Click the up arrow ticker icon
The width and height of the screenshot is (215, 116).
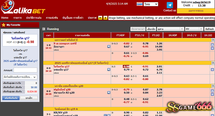click(105, 18)
